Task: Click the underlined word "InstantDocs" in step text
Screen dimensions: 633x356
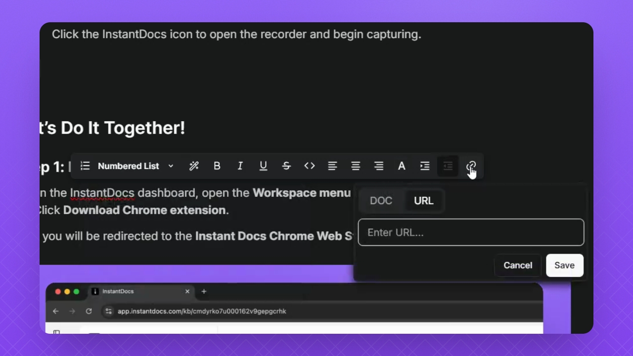Action: 102,193
